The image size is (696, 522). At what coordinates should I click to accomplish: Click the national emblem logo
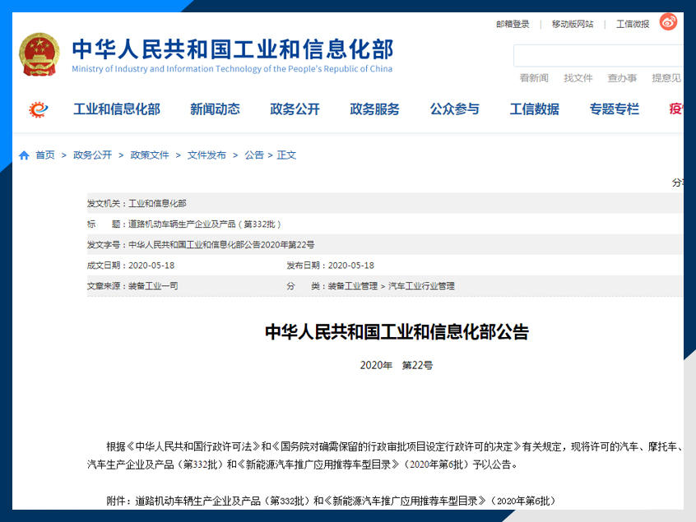39,55
